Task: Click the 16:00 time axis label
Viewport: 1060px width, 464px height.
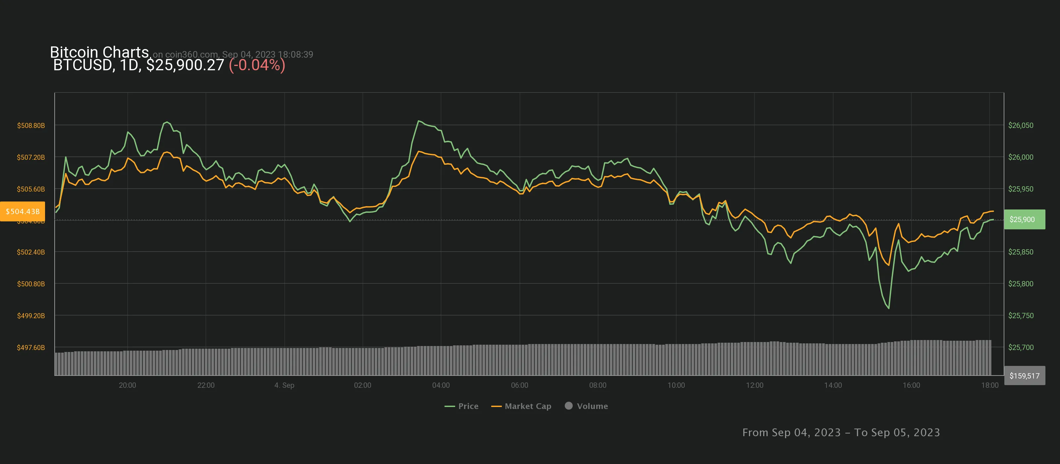Action: tap(911, 385)
